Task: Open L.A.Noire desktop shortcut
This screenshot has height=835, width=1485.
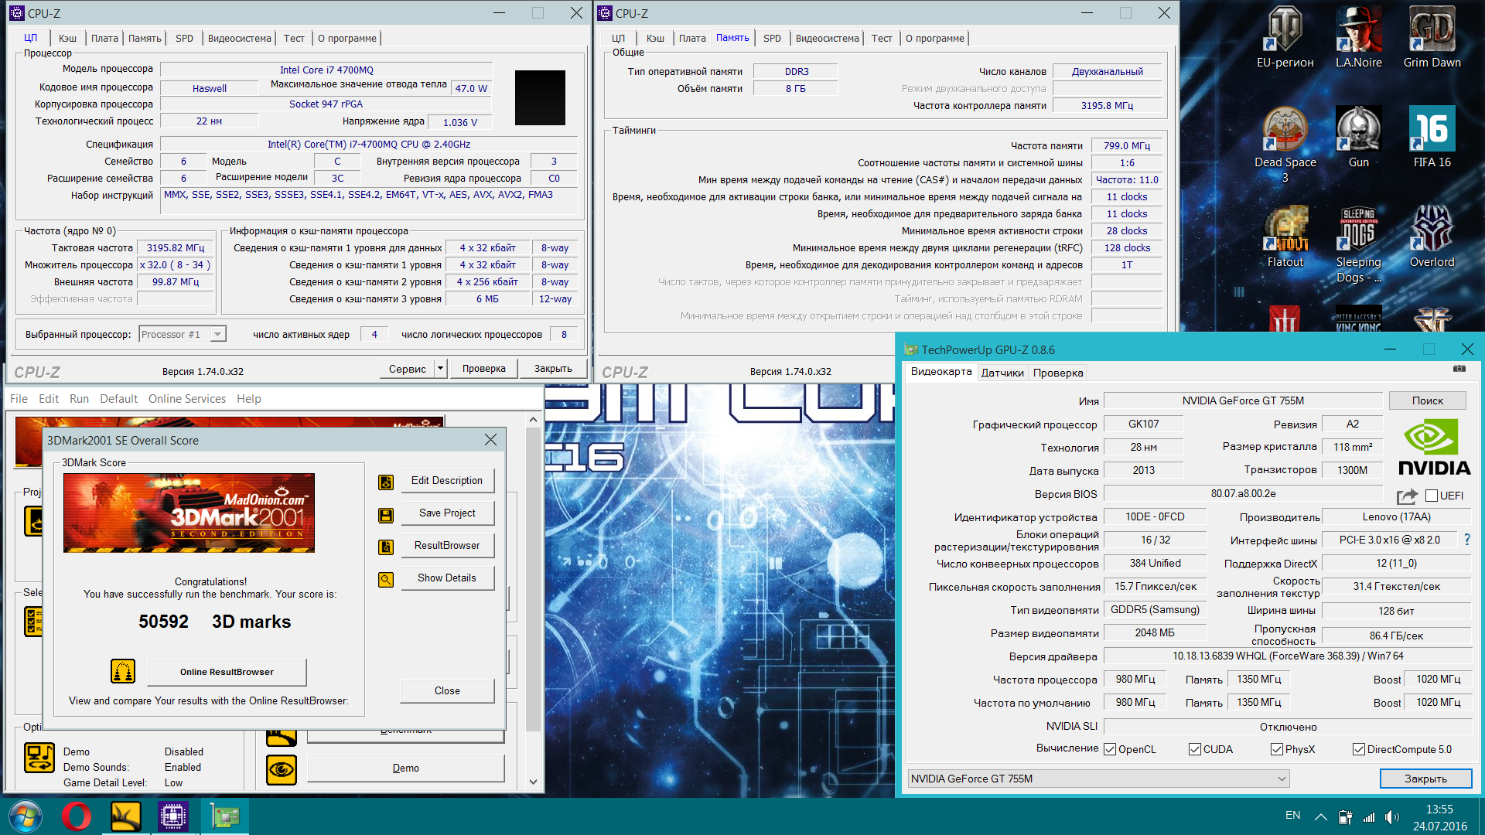Action: tap(1358, 36)
